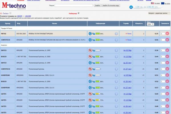This screenshot has width=171, height=114.
Task: Click blue return icon in BOSCH 0.52 row
Action: [90, 82]
